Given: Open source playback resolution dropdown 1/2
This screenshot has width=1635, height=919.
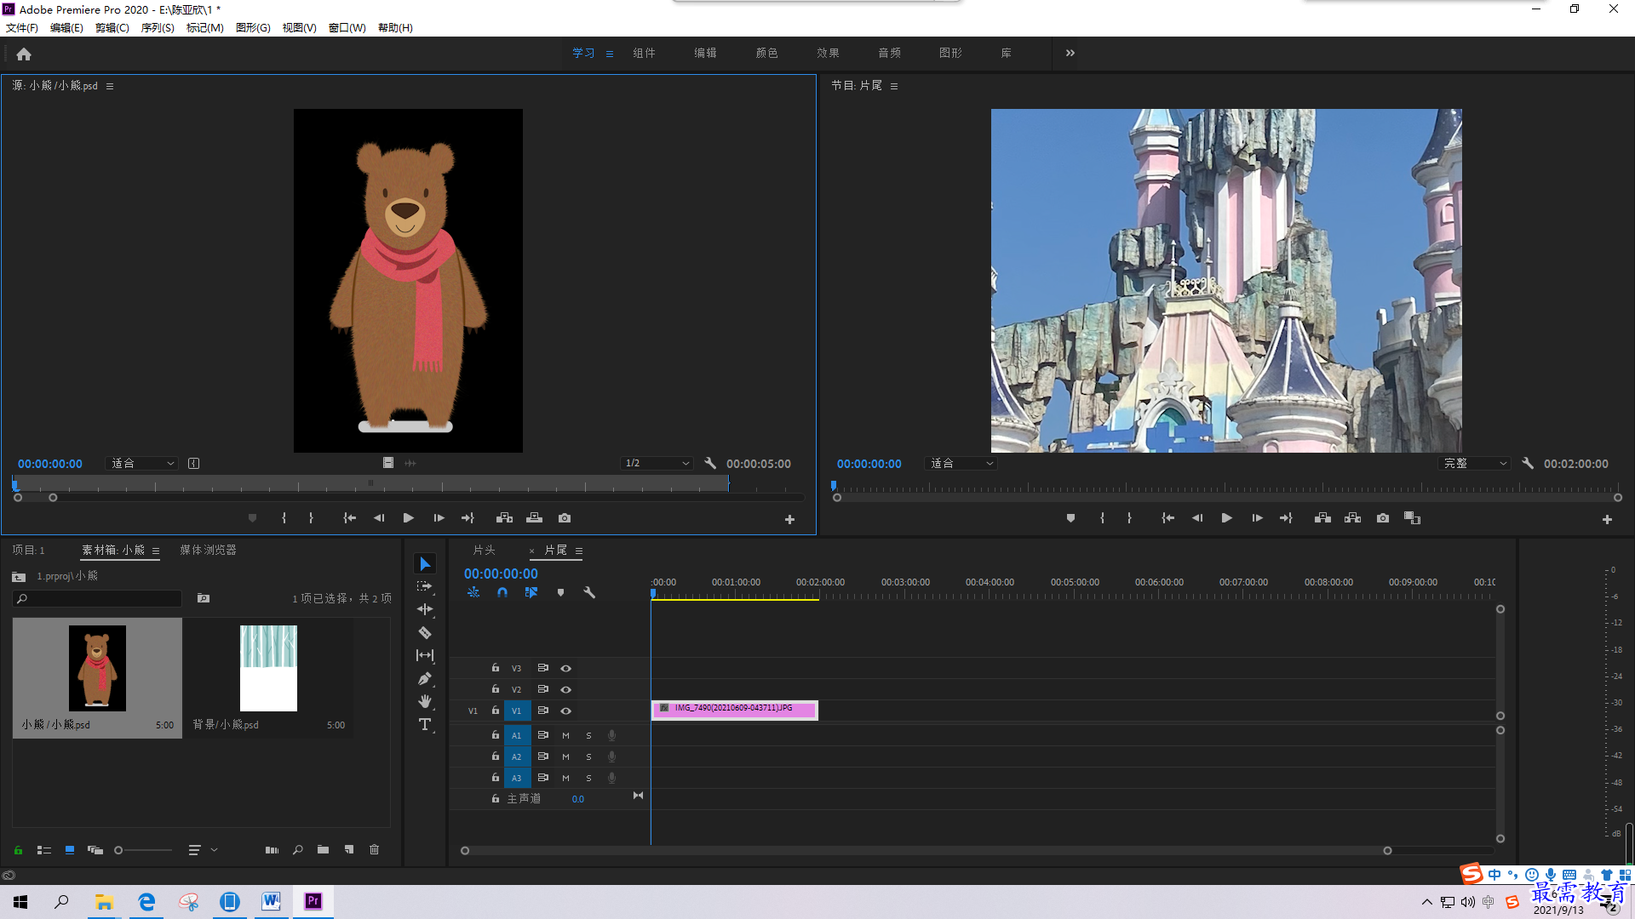Looking at the screenshot, I should 657,463.
